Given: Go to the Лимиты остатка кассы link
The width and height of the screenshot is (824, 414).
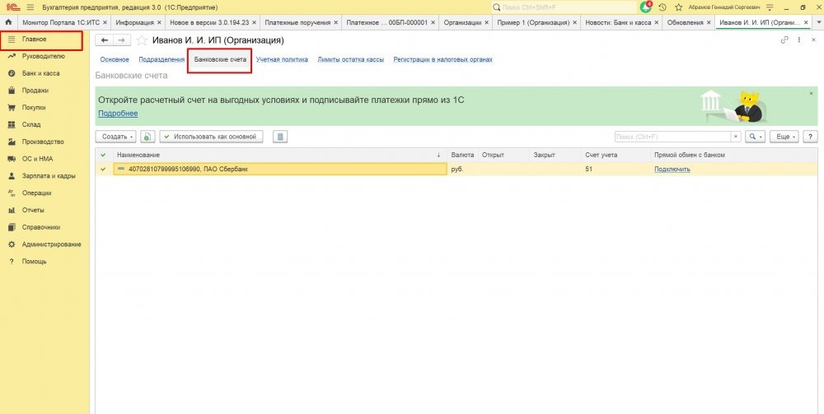Looking at the screenshot, I should [x=350, y=59].
